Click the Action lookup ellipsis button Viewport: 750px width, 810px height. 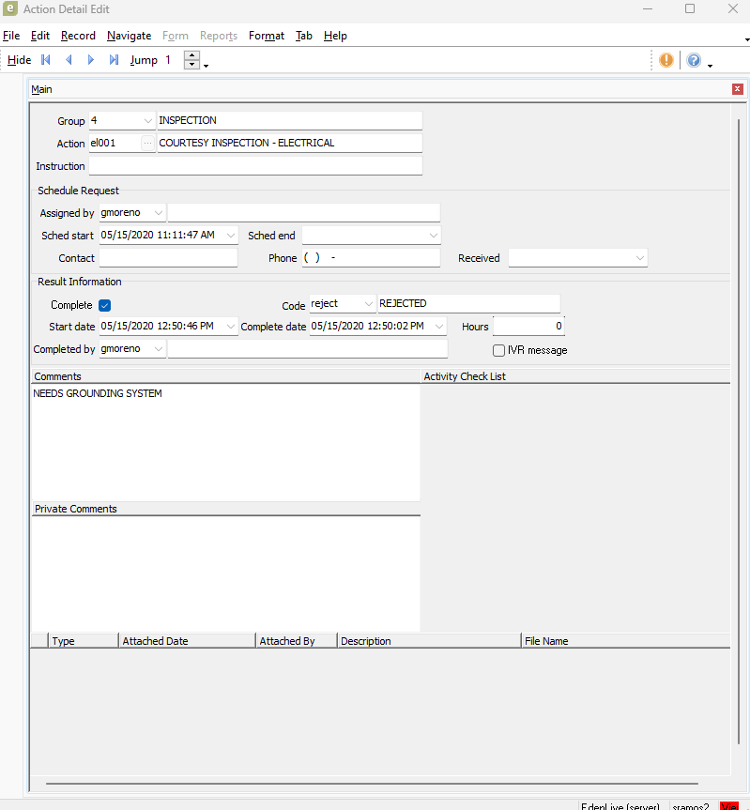[147, 144]
